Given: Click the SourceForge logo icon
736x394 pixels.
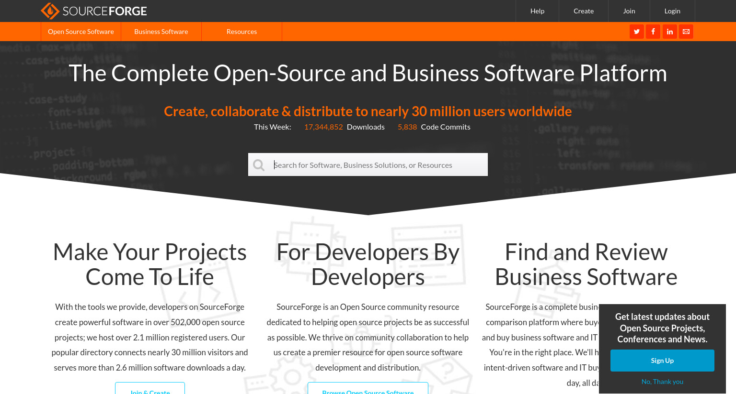Looking at the screenshot, I should tap(50, 11).
